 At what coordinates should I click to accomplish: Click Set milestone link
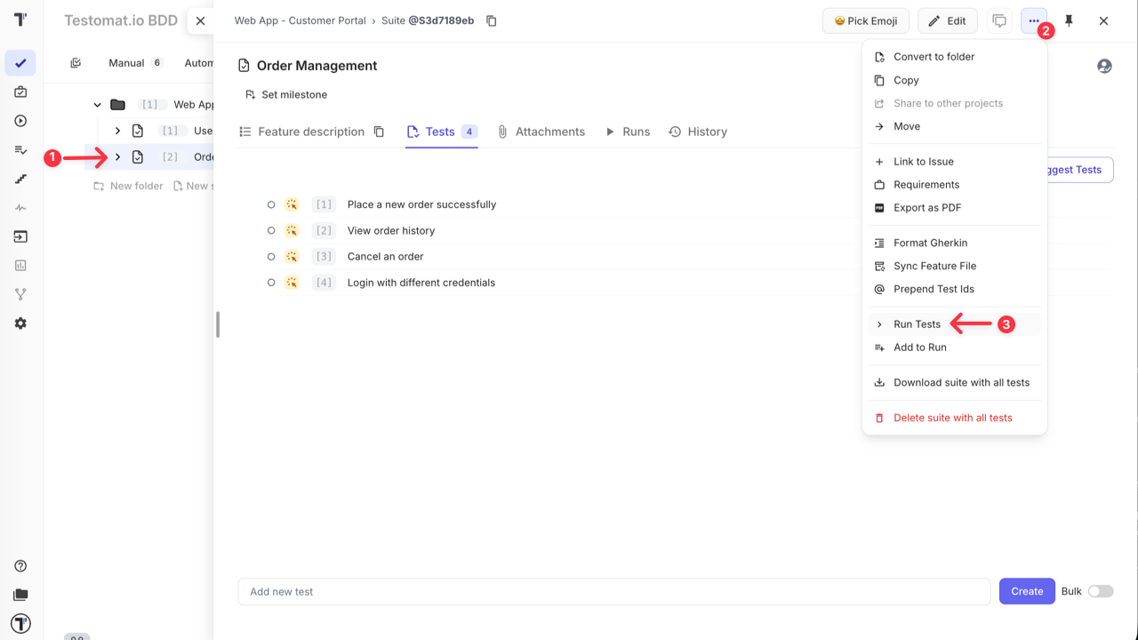pos(286,94)
